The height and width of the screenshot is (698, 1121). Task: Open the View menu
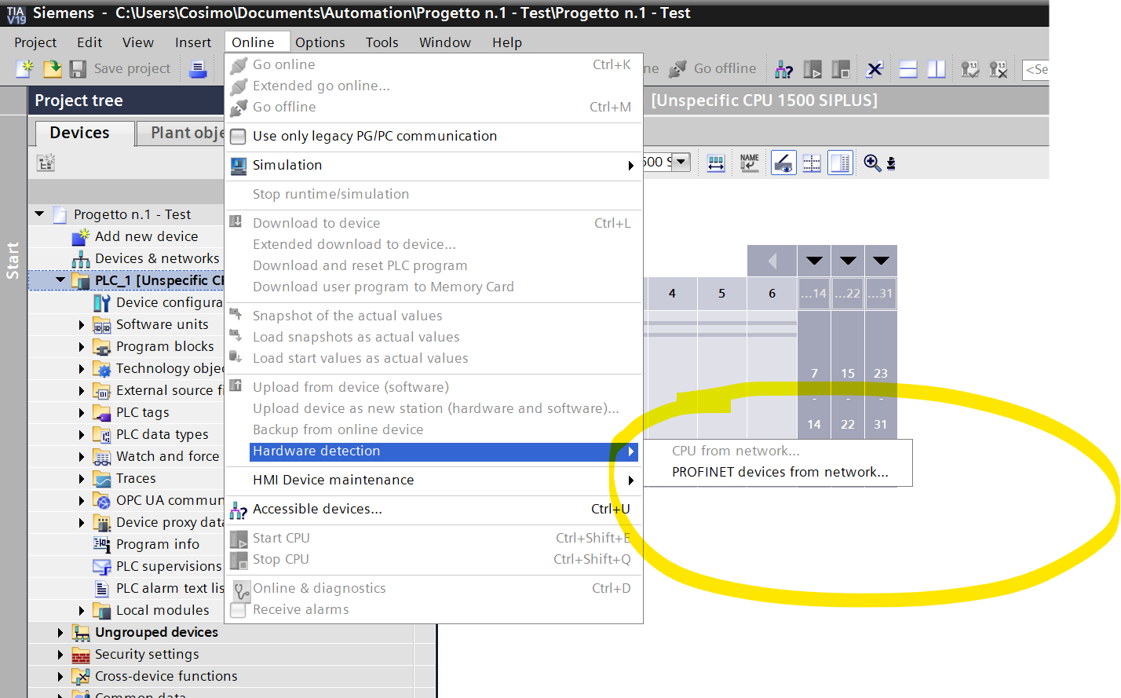click(x=138, y=42)
